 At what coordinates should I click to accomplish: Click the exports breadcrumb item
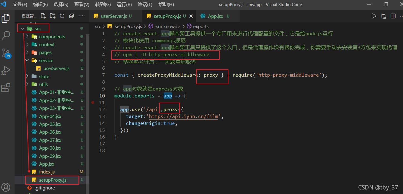coord(201,27)
